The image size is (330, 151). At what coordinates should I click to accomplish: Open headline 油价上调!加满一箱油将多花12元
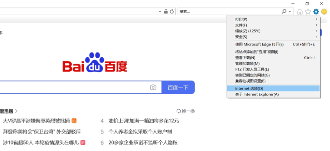click(x=144, y=121)
